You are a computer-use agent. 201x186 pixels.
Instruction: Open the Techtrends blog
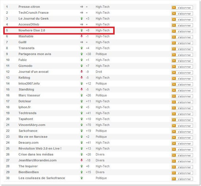28,113
